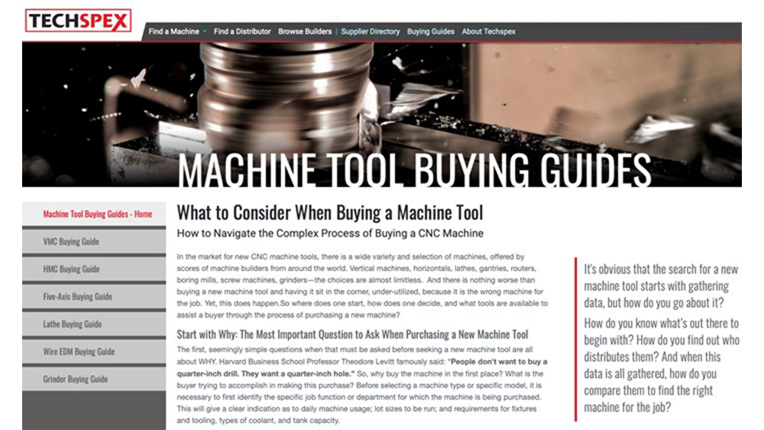Open the Grinder Buying Guide
Viewport: 764px width, 430px height.
(76, 380)
